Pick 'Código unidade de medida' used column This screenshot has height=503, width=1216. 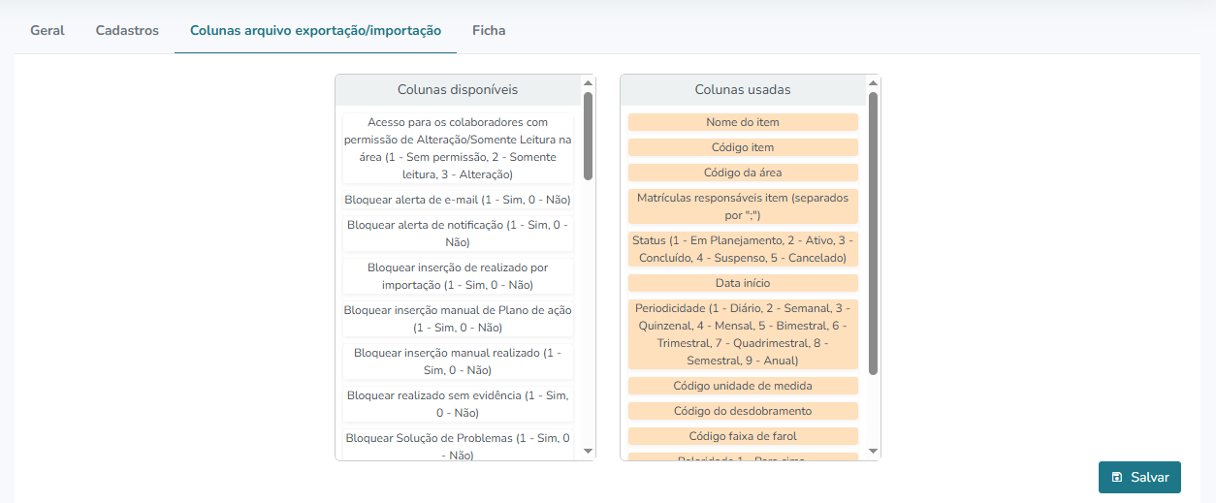(x=743, y=386)
